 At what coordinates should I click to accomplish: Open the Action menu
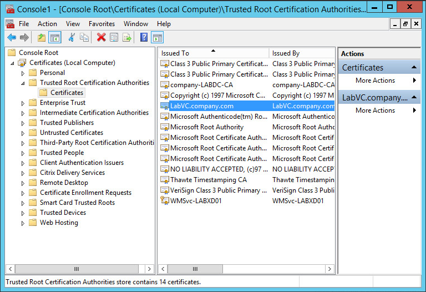click(47, 24)
